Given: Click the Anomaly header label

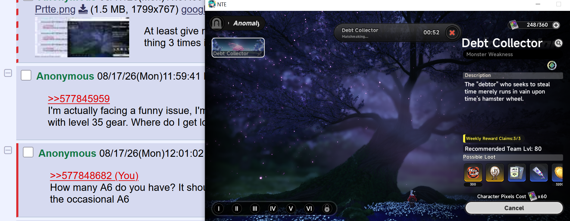Looking at the screenshot, I should coord(246,23).
